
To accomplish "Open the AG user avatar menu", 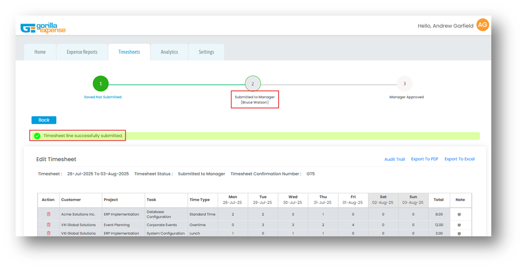I will 483,25.
